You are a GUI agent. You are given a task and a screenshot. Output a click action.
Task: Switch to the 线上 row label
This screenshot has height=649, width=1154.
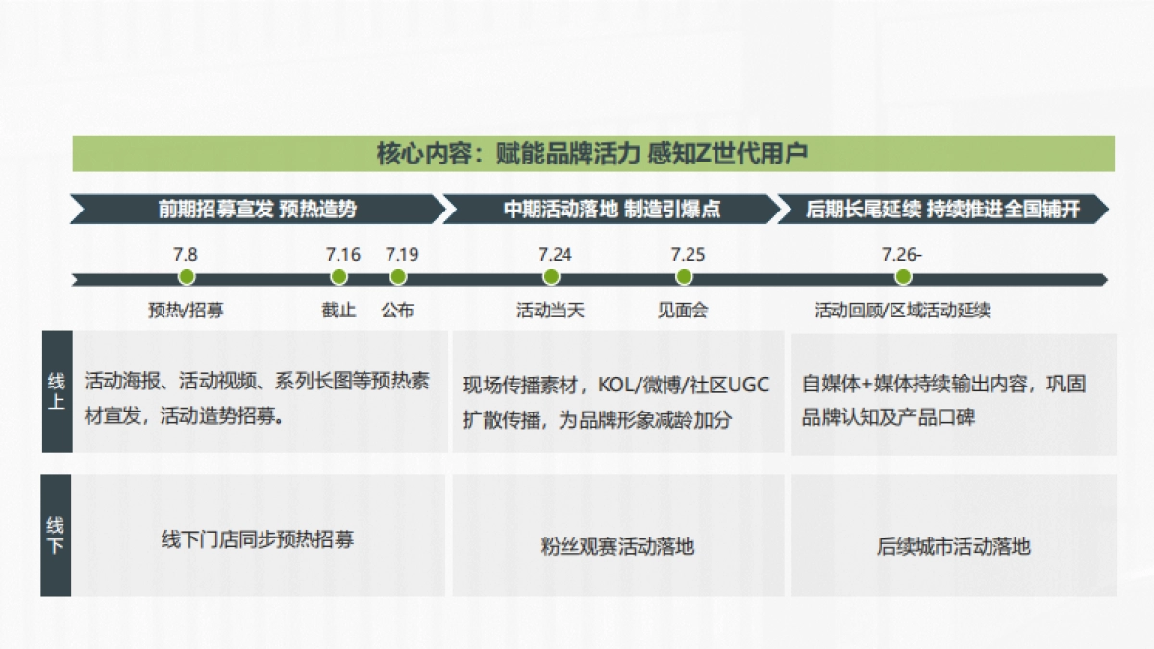point(55,392)
